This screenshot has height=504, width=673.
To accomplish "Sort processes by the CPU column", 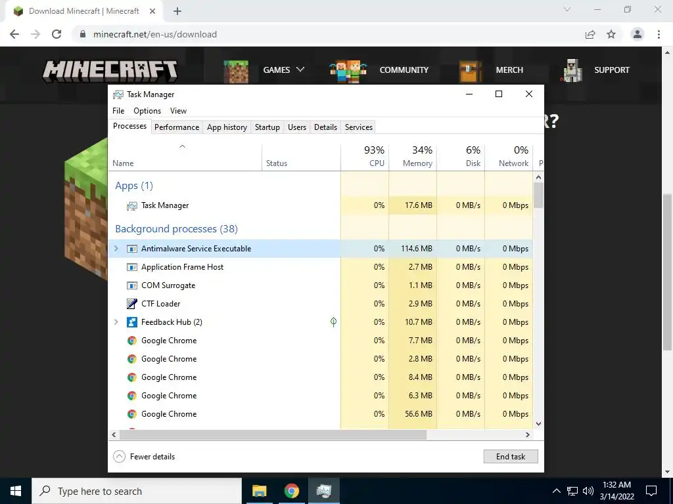I will [365, 157].
